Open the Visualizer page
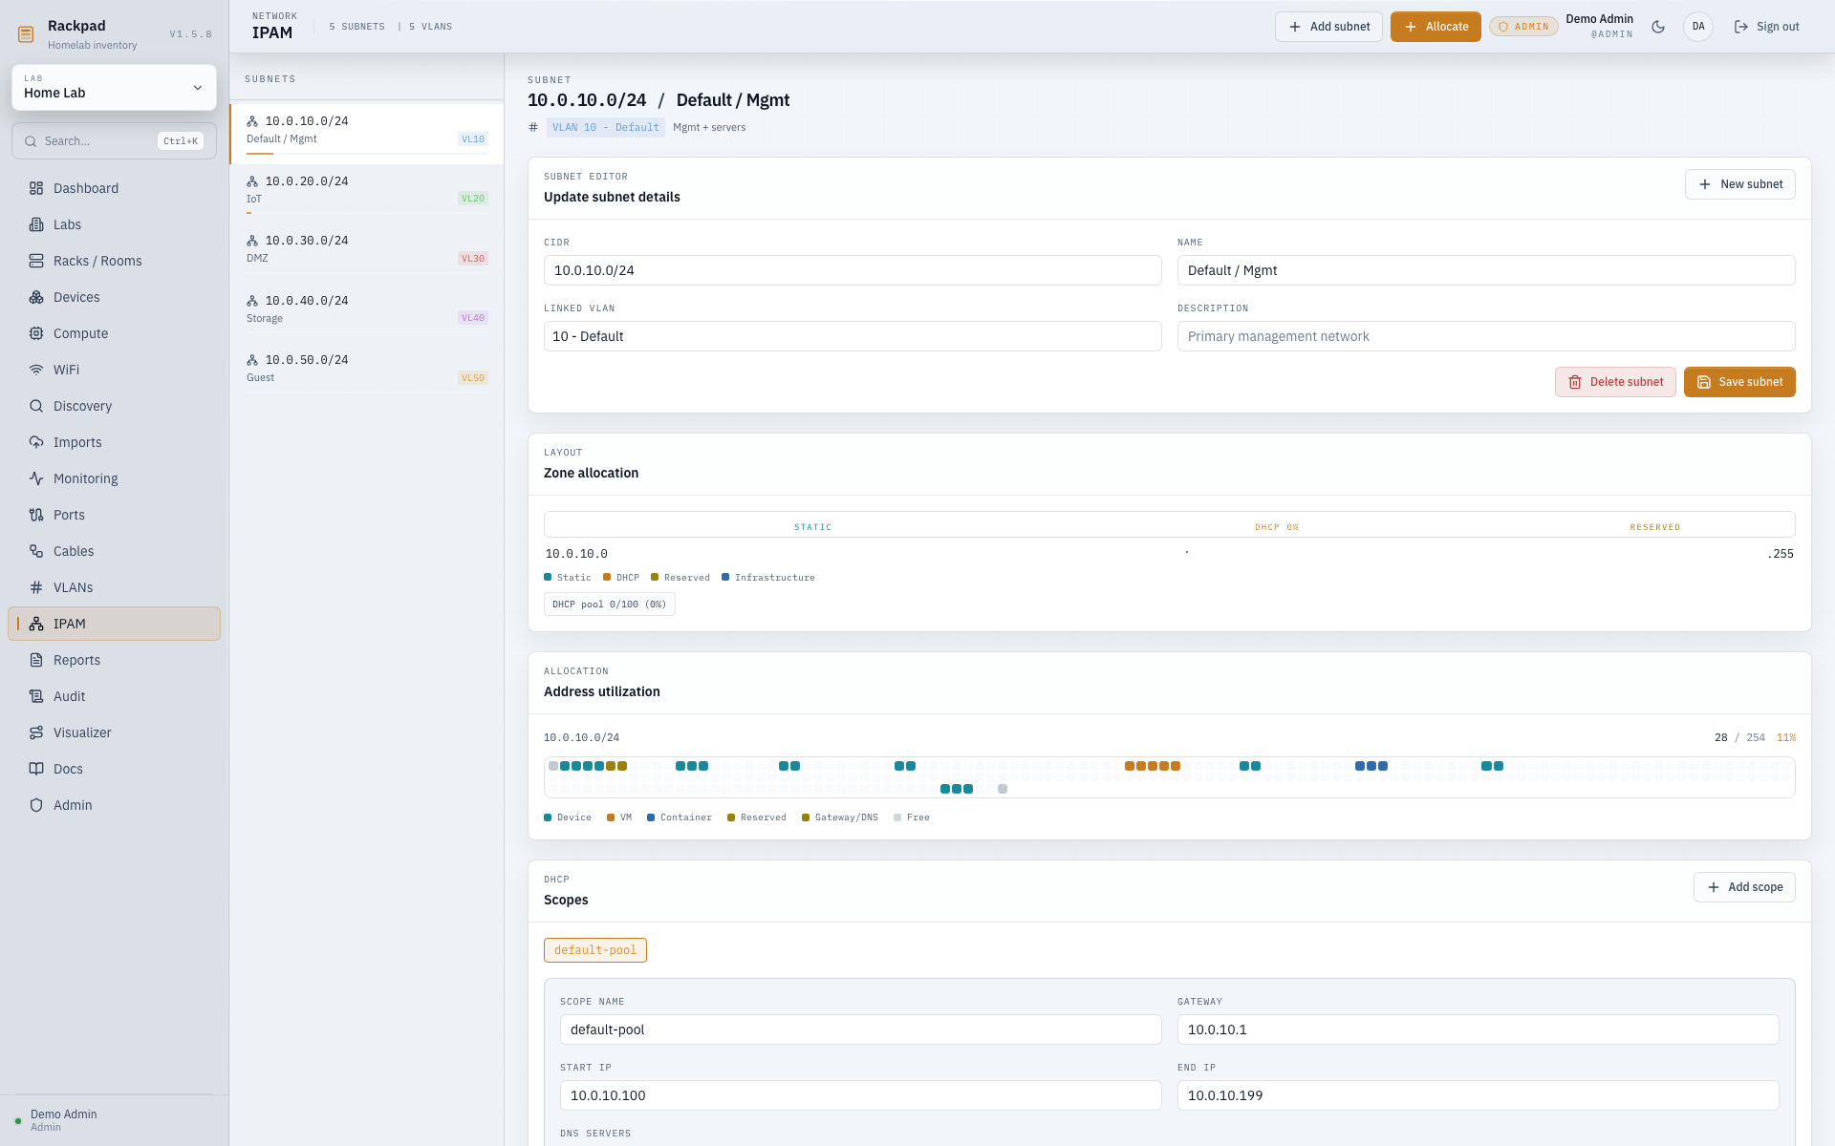1835x1146 pixels. (x=114, y=732)
